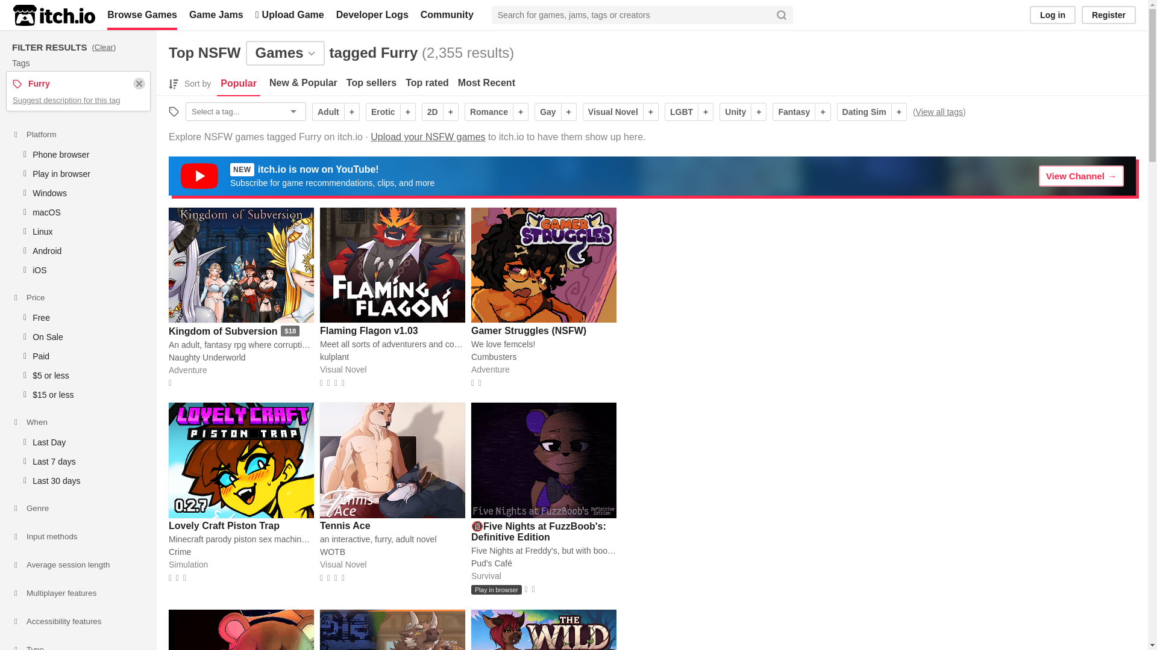Screen dimensions: 1157x650
Task: Click the Register button
Action: tap(1109, 15)
